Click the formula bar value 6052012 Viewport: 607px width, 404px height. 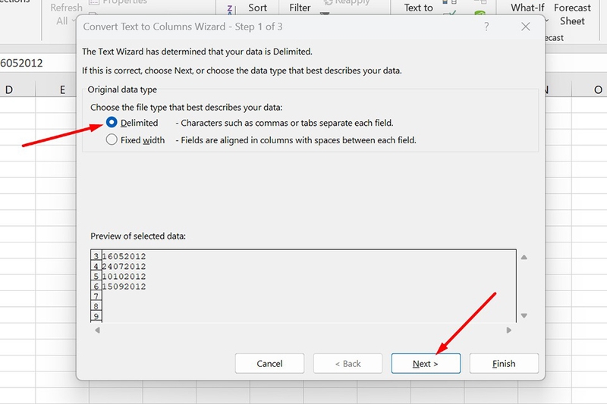[21, 63]
